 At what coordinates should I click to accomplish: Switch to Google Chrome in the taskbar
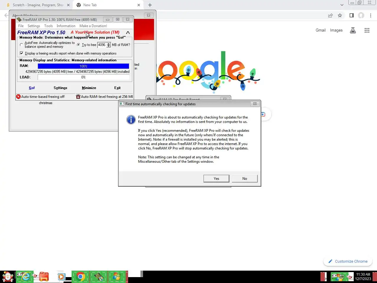[x=80, y=277]
